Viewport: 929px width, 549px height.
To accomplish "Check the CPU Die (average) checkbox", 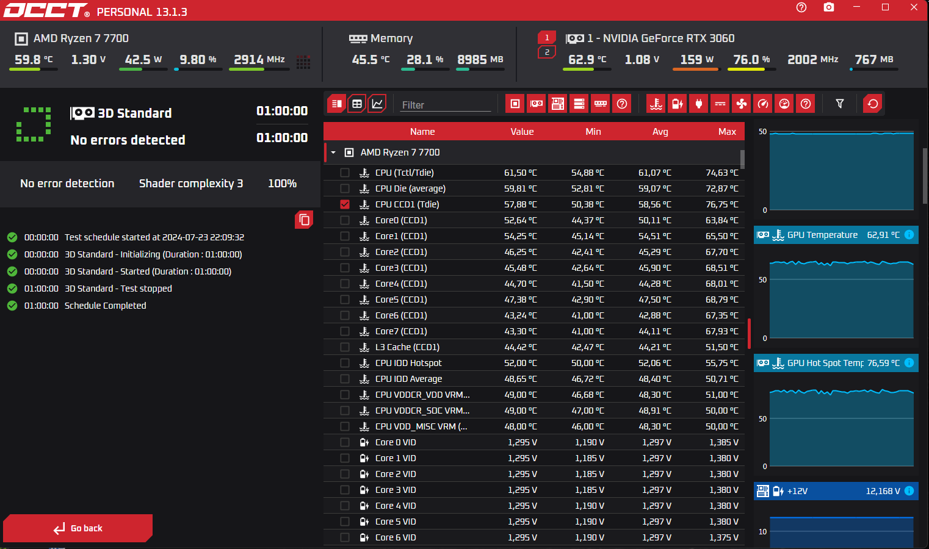I will click(345, 188).
